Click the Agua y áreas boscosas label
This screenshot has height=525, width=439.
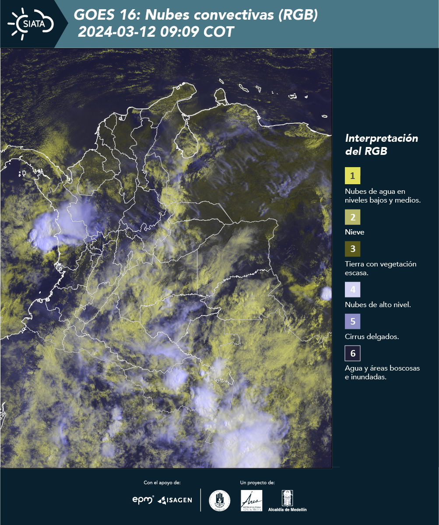[382, 373]
